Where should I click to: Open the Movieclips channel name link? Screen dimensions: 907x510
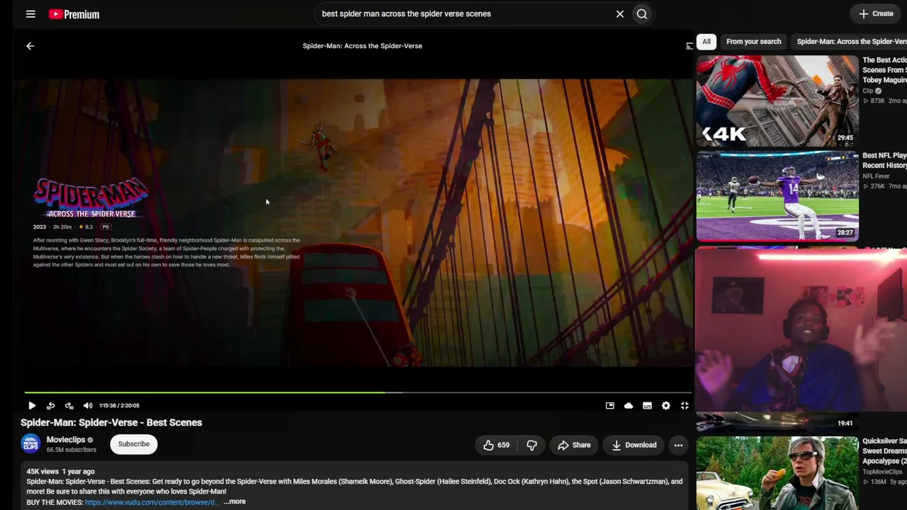(x=66, y=440)
